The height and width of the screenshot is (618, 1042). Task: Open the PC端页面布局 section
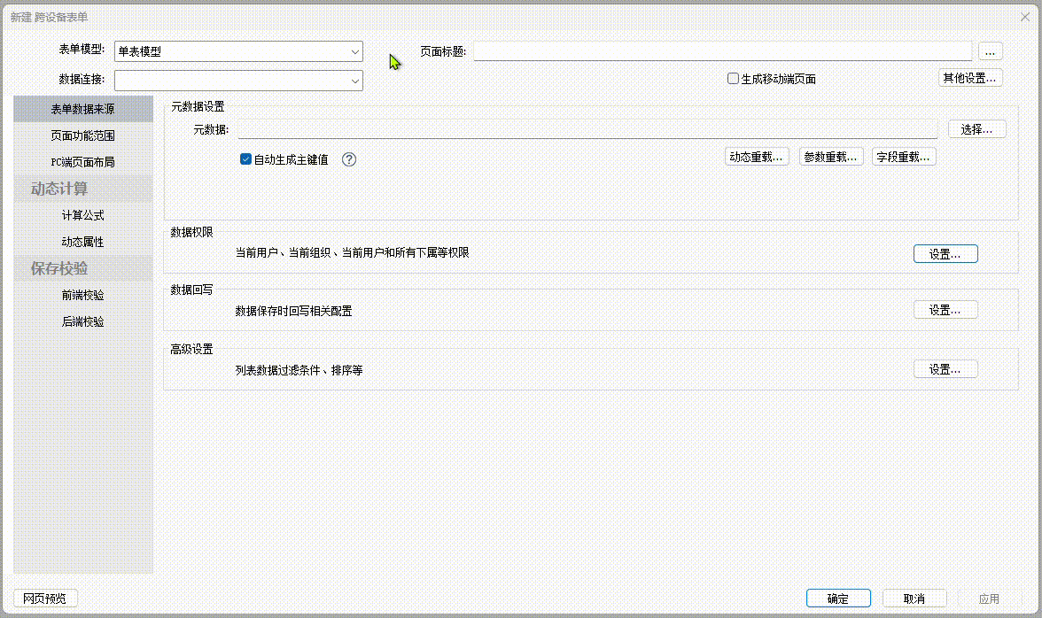(82, 162)
